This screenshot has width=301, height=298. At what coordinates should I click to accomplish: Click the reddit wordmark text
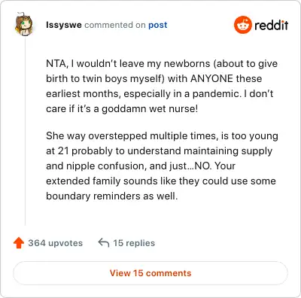point(272,25)
